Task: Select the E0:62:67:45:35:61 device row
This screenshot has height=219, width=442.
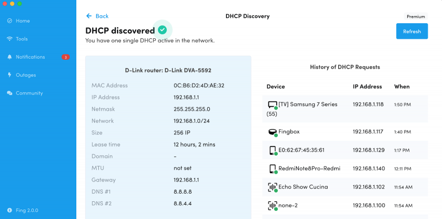Action: pyautogui.click(x=345, y=150)
